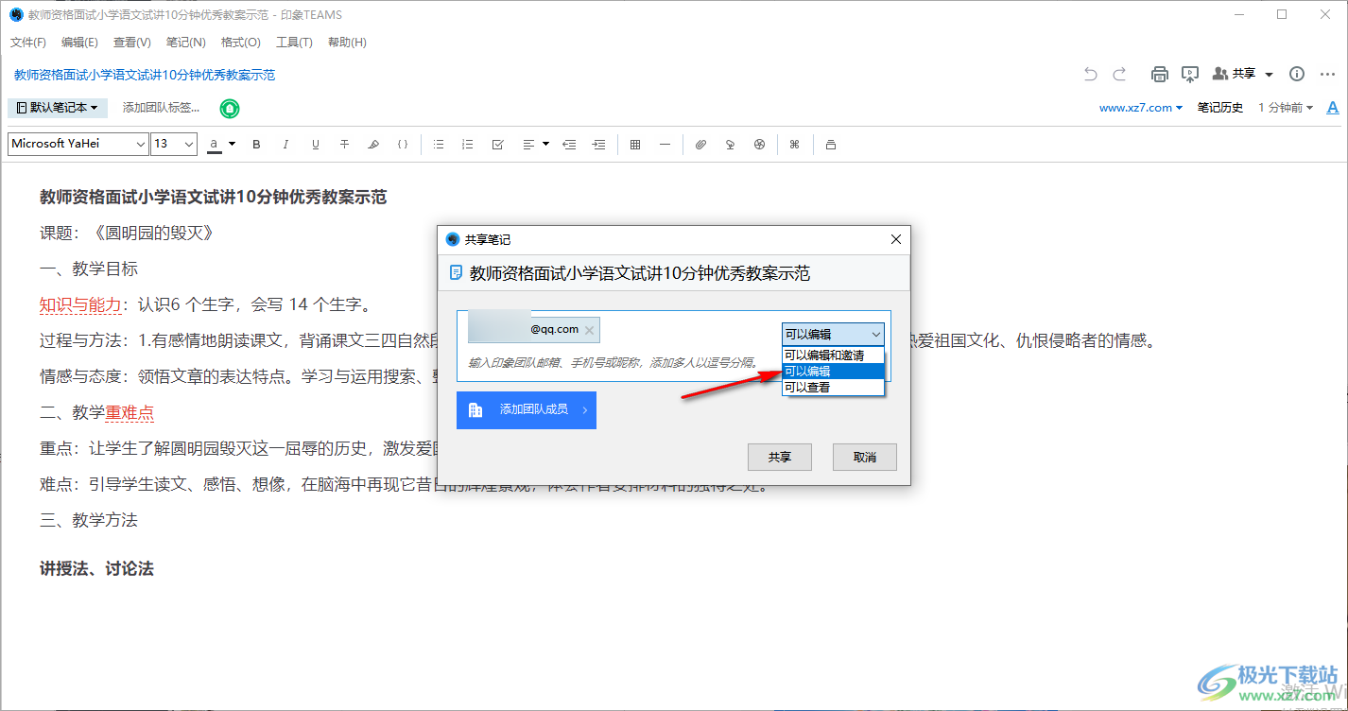
Task: Apply strikethrough formatting
Action: click(344, 145)
